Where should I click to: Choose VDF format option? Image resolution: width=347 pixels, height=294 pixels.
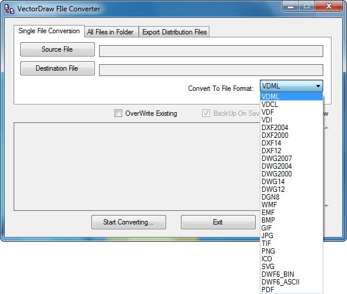291,112
